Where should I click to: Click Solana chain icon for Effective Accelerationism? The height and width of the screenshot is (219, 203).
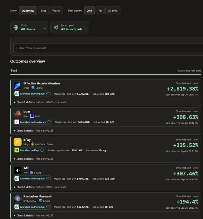[33, 88]
